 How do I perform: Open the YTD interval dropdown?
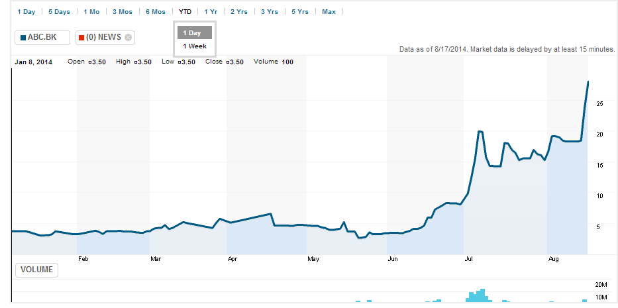(185, 12)
